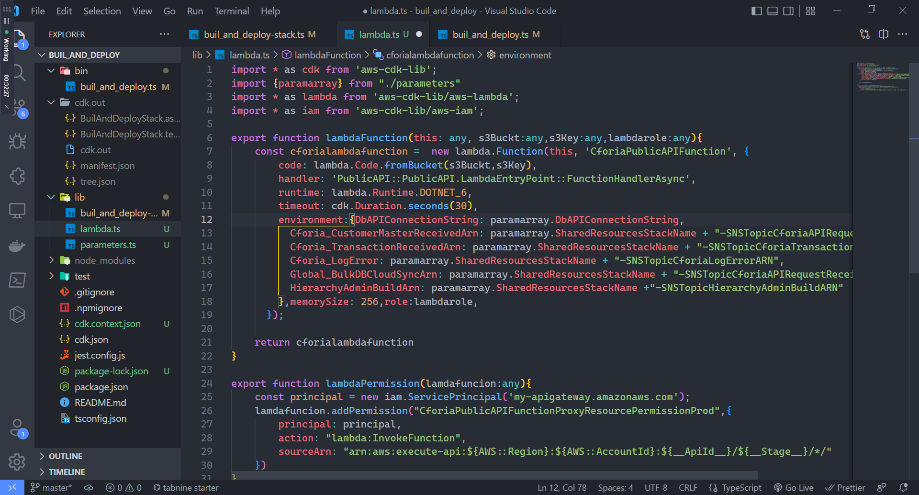Image resolution: width=919 pixels, height=495 pixels.
Task: Open the Manage gear icon
Action: (x=17, y=462)
